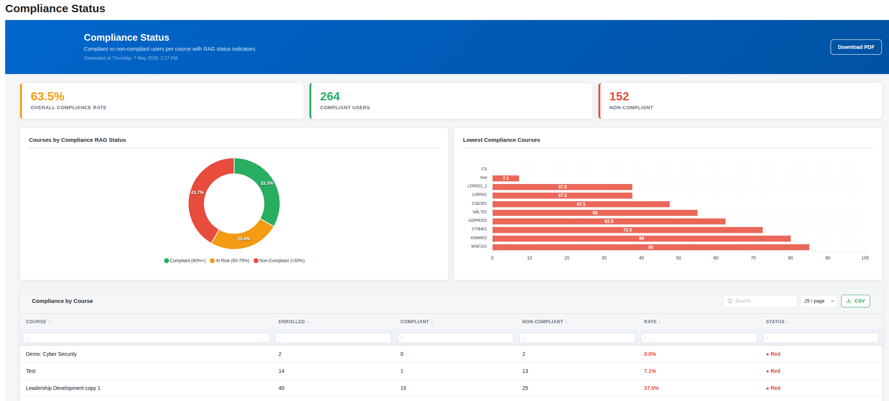
Task: Click the ENROLLED column filter input
Action: (x=333, y=338)
